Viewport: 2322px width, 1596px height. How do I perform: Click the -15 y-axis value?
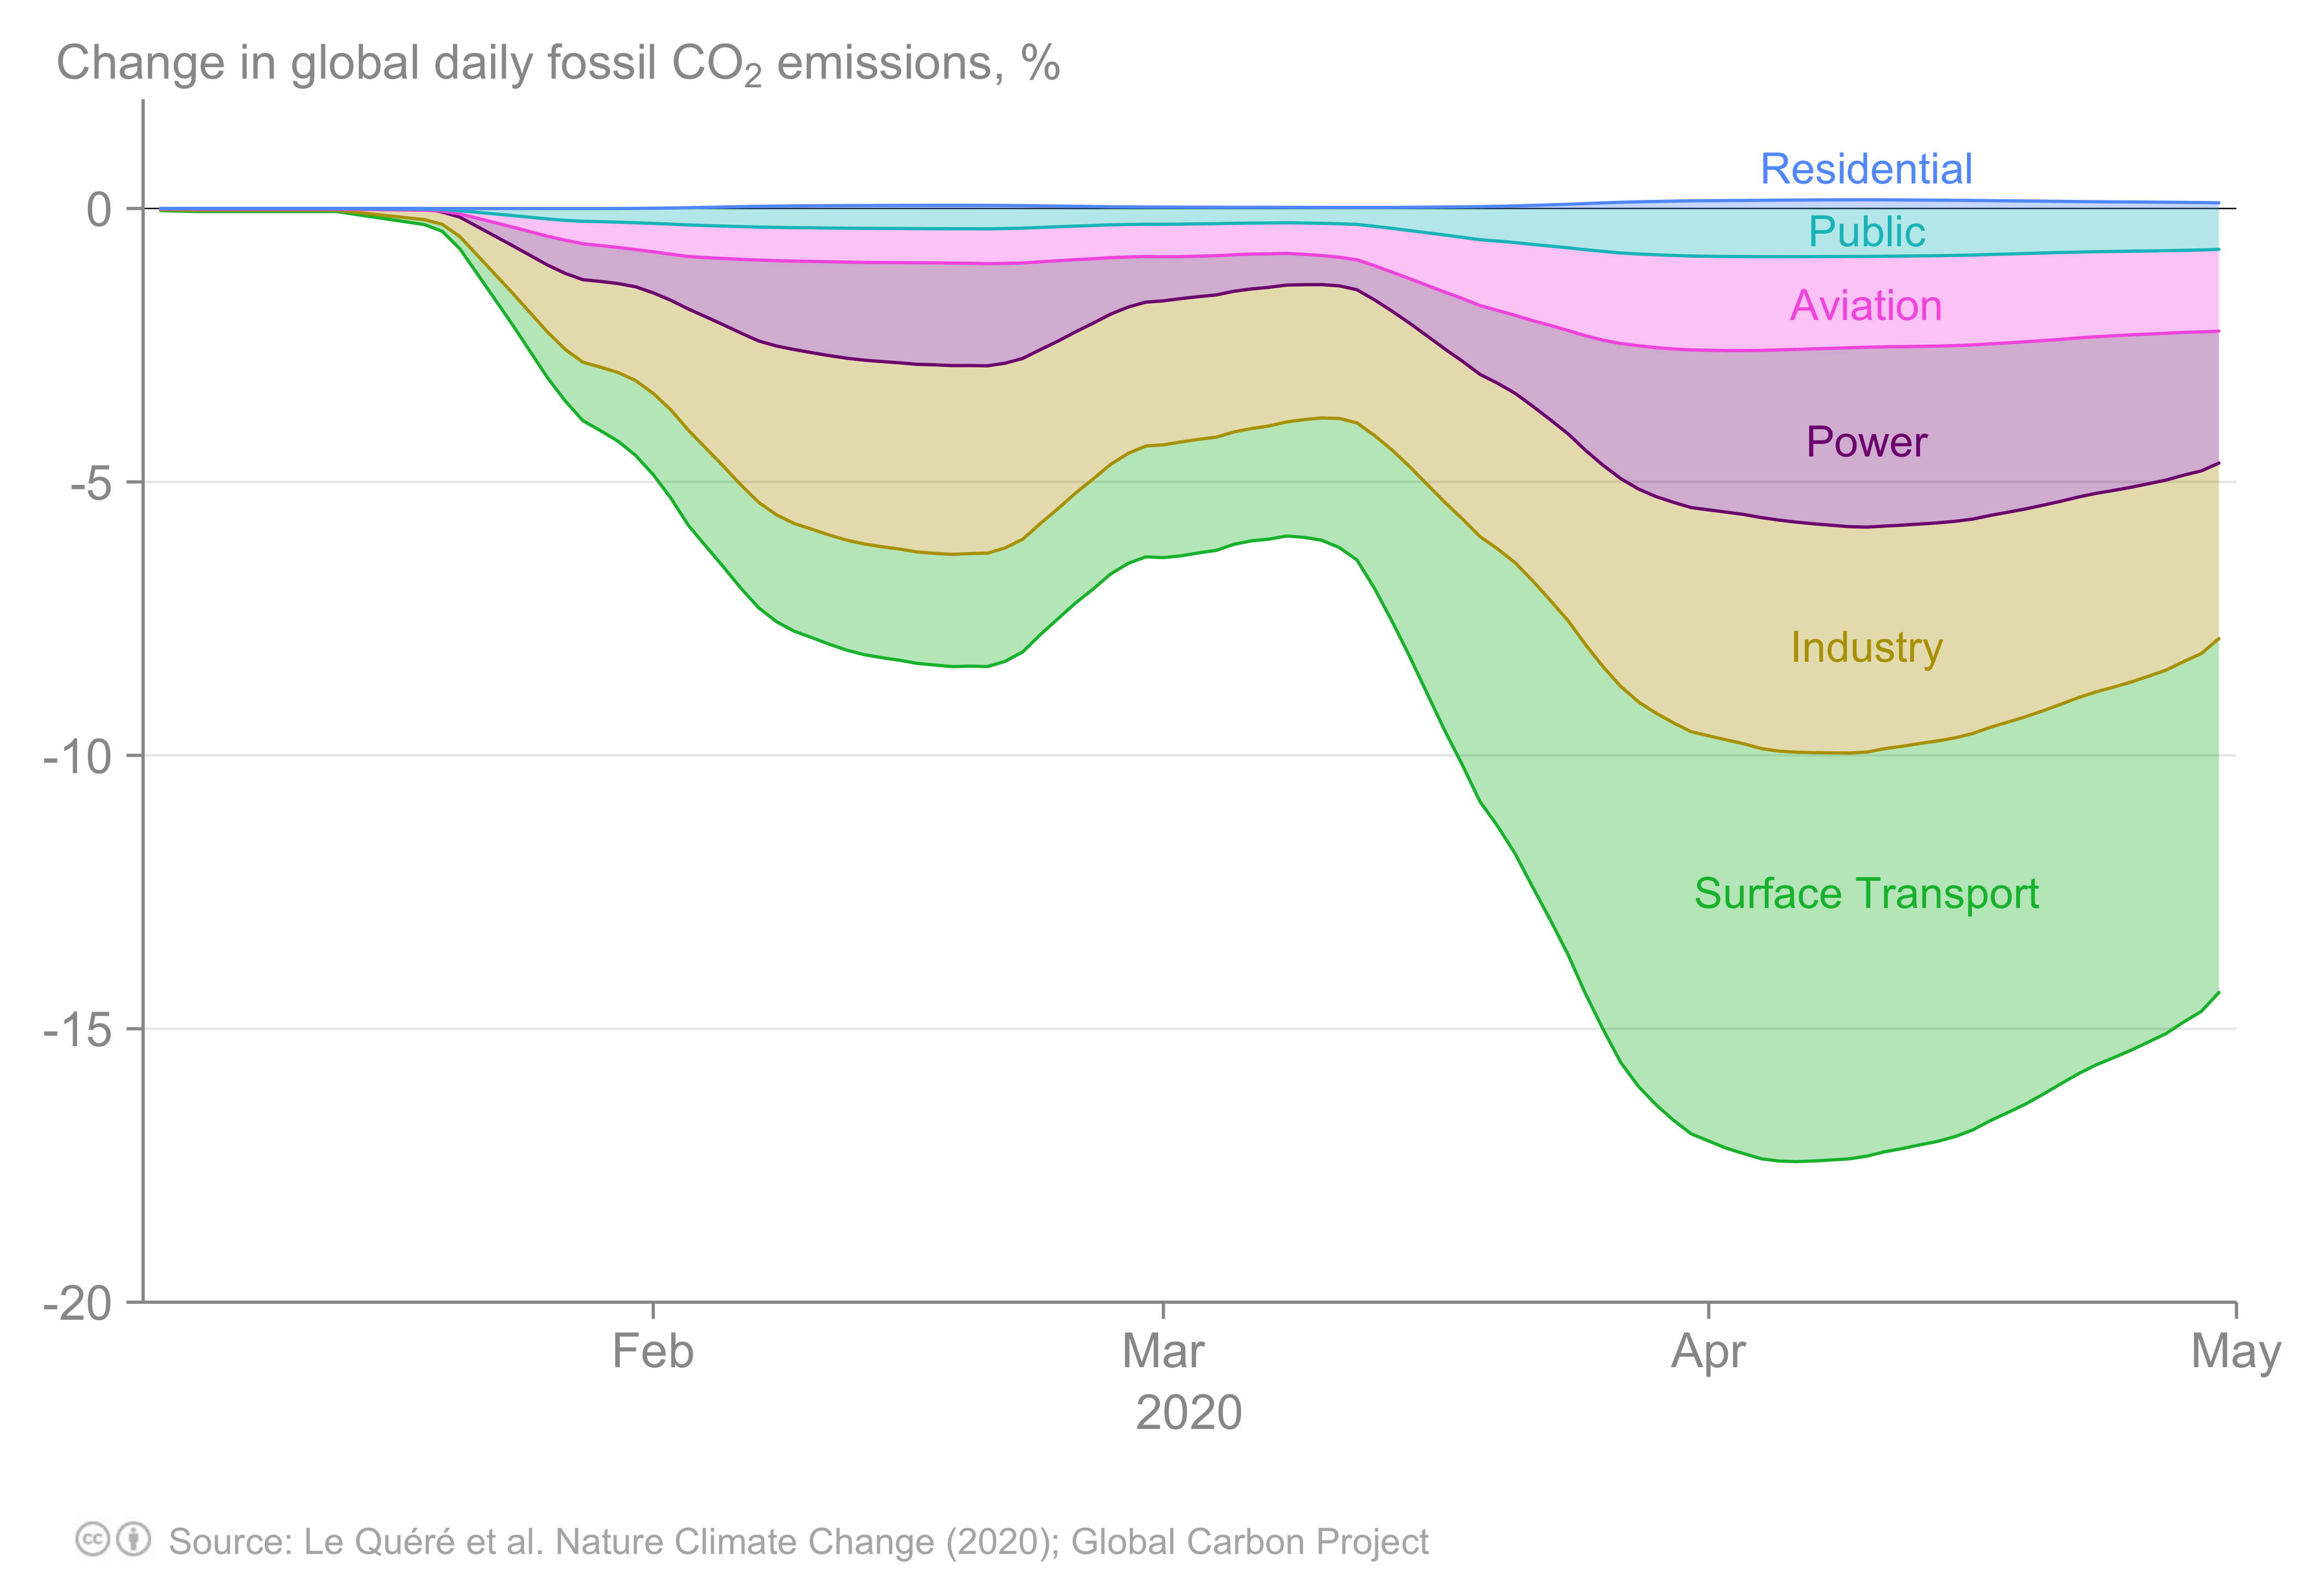pos(78,1029)
